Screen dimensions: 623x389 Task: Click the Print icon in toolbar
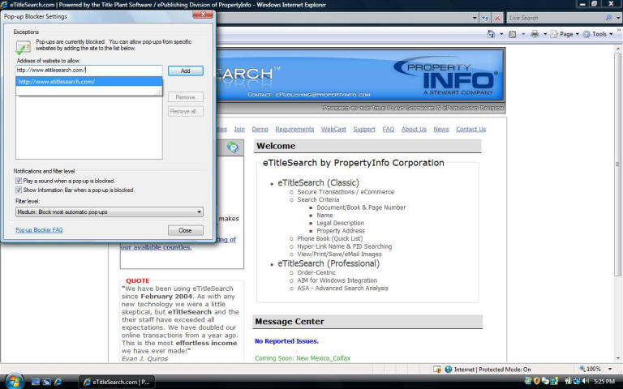535,34
